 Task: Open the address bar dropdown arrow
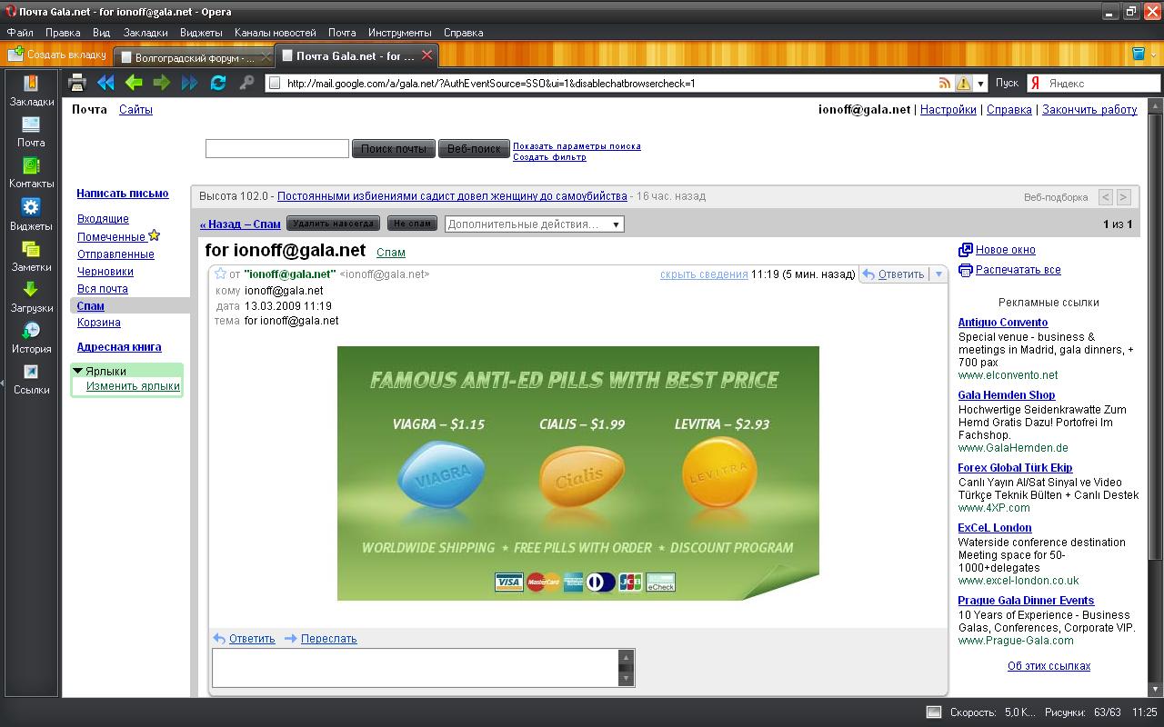coord(980,84)
